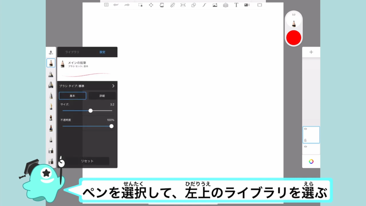Image resolution: width=366 pixels, height=206 pixels.
Task: Click the 不透明度 slider handle
Action: point(112,126)
